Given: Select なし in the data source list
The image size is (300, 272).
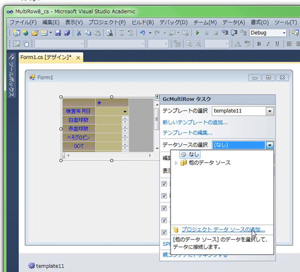Looking at the screenshot, I should [190, 155].
